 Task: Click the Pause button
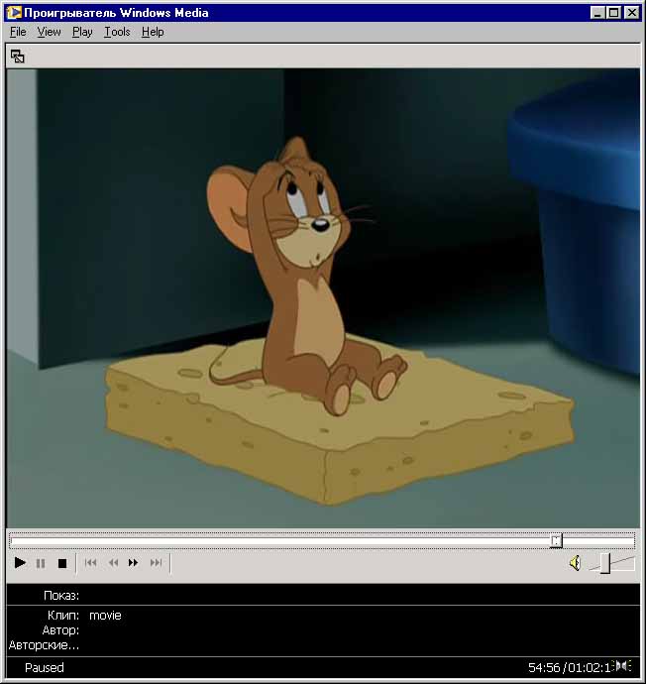[41, 563]
